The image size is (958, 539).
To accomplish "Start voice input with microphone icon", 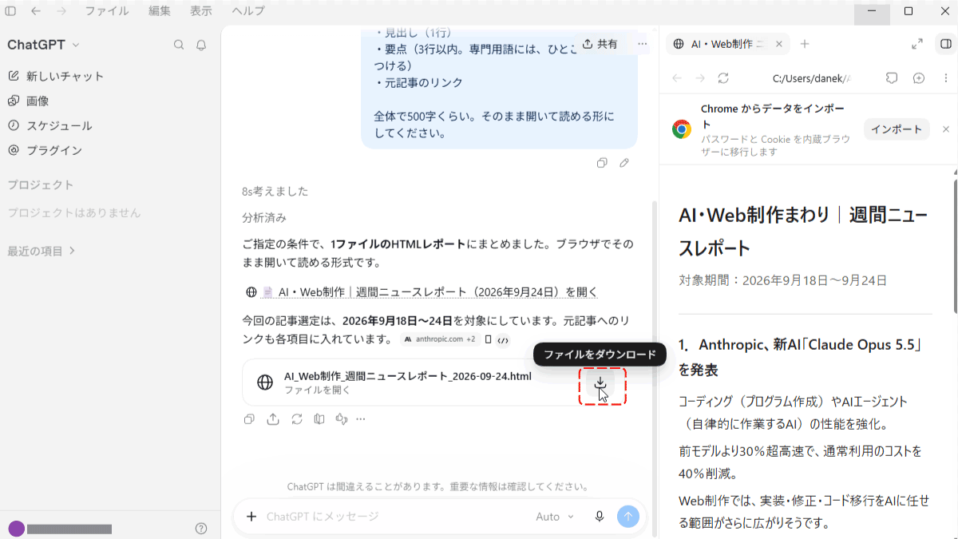I will [x=600, y=517].
